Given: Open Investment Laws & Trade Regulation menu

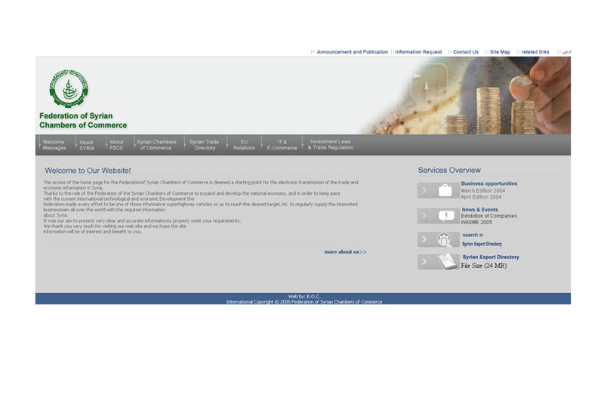Looking at the screenshot, I should 330,145.
